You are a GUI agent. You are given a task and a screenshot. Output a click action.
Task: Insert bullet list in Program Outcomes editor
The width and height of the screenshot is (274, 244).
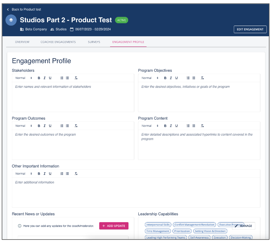click(x=67, y=126)
